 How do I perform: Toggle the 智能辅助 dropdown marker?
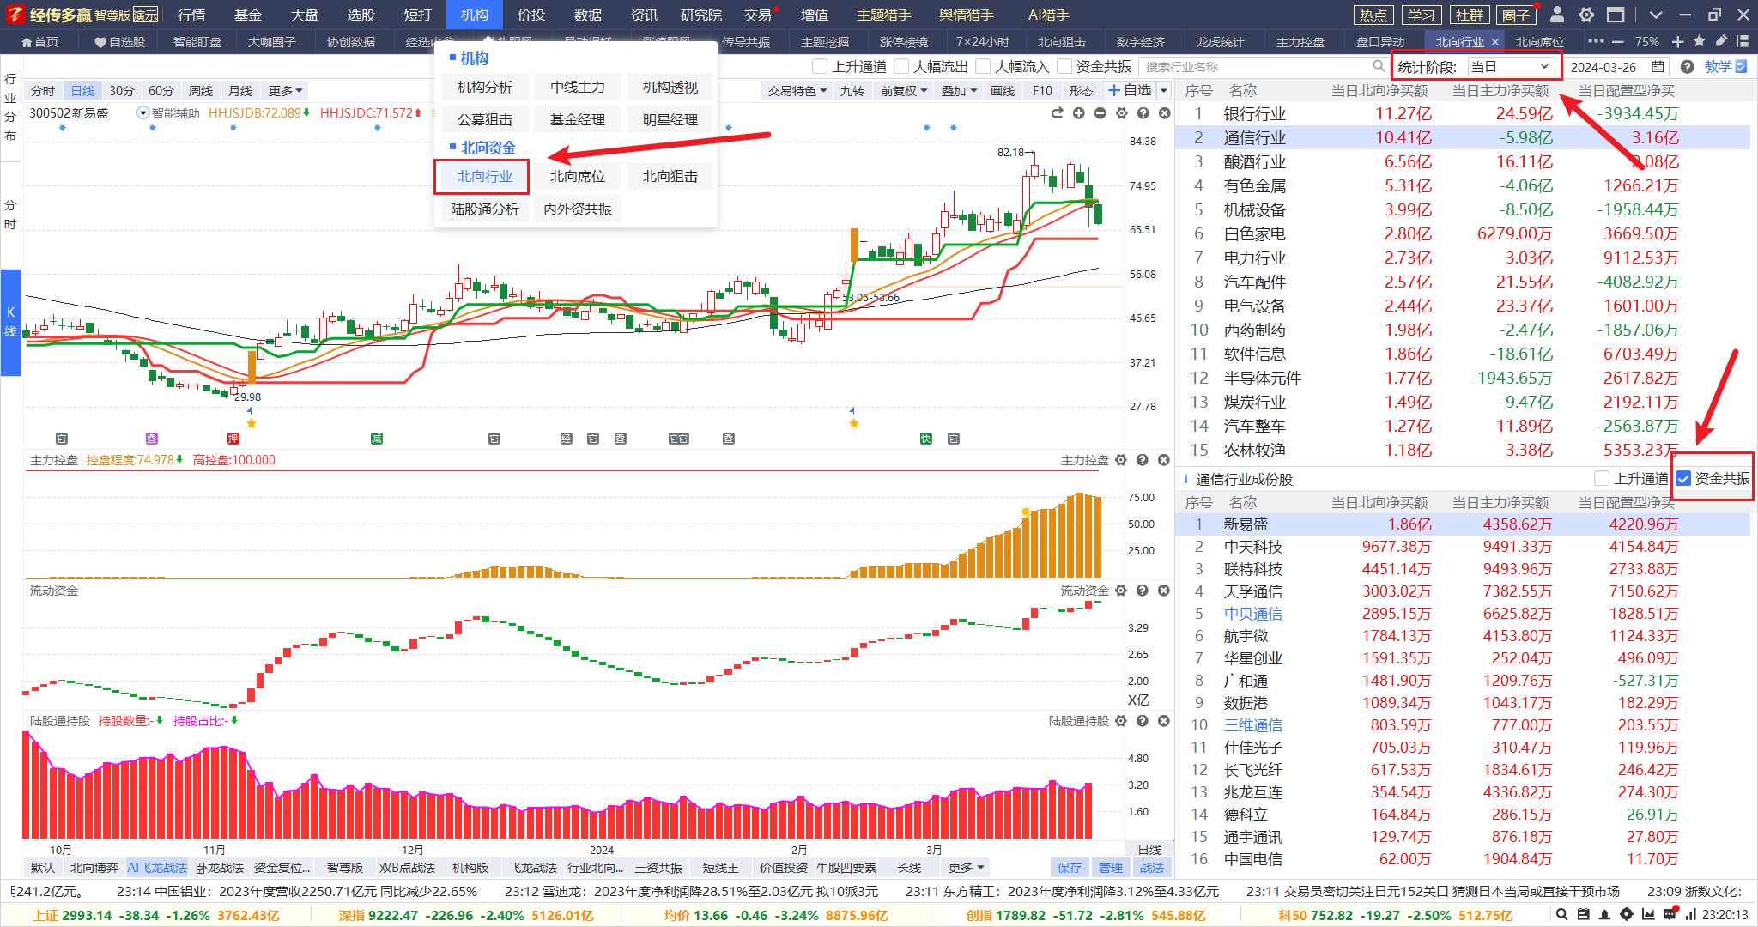tap(143, 113)
